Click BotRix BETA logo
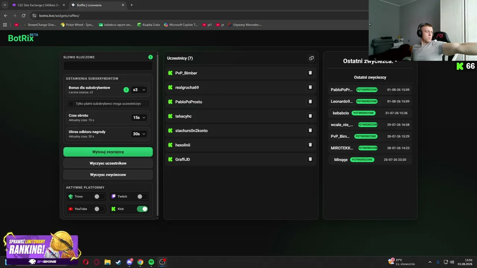 (x=23, y=38)
